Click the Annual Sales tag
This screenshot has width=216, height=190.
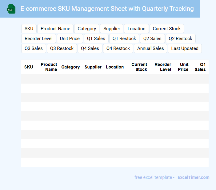point(150,48)
